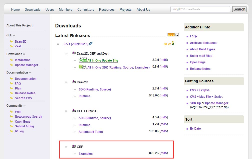Image resolution: width=252 pixels, height=159 pixels.
Task: Open Archived Releases link
Action: [203, 43]
